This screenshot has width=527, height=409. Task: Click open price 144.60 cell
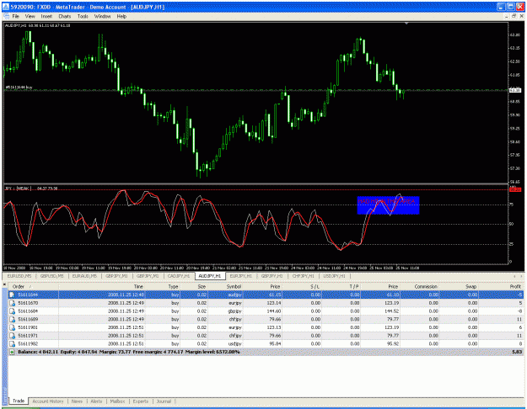click(x=274, y=311)
